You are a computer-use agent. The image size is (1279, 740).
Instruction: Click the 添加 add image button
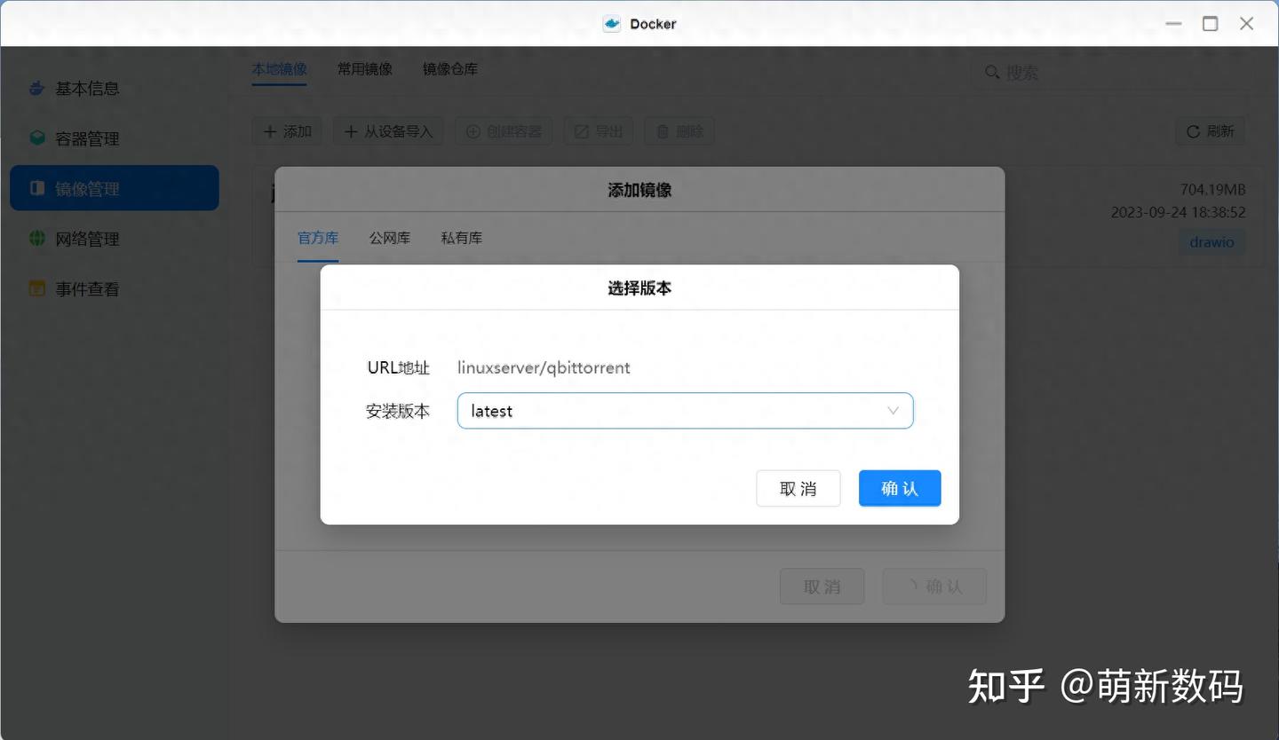coord(286,130)
